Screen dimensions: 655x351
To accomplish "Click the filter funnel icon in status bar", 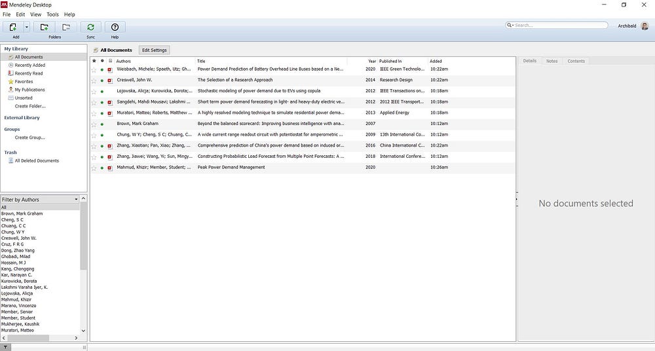I will point(7,347).
